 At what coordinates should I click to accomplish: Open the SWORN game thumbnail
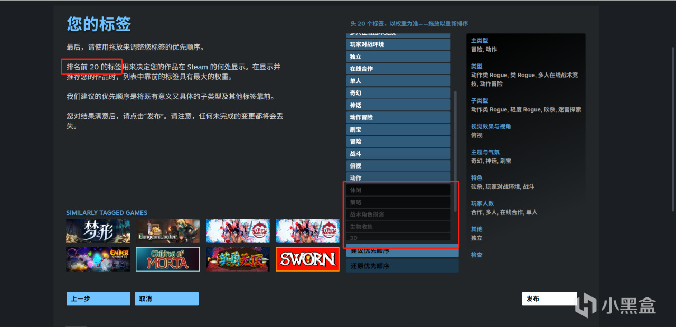[x=307, y=259]
